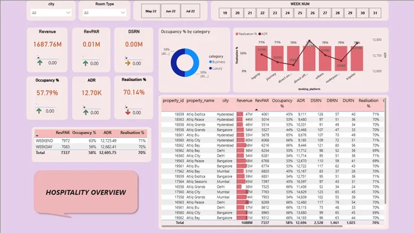
Task: Click the RevPAR sort arrow in property table
Action: click(256, 109)
